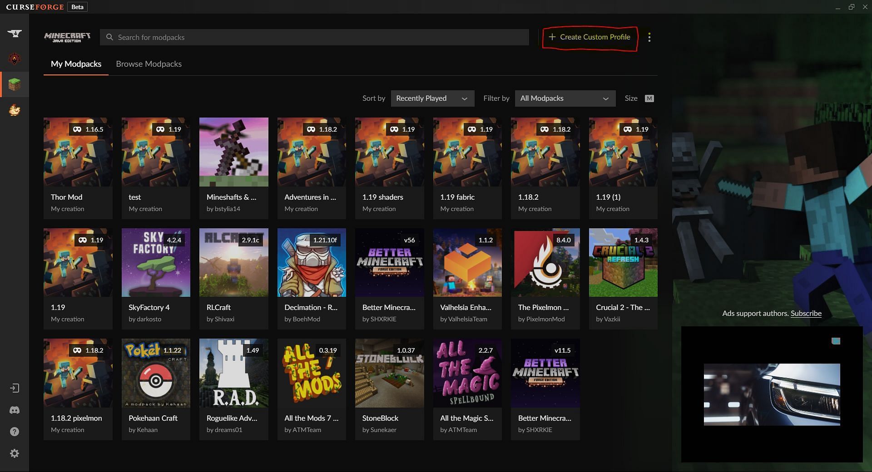
Task: Click the search magnifier icon
Action: (109, 37)
